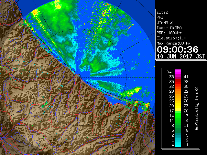Pick the red 35 dBZ legend color
The height and width of the screenshot is (155, 207).
(178, 82)
